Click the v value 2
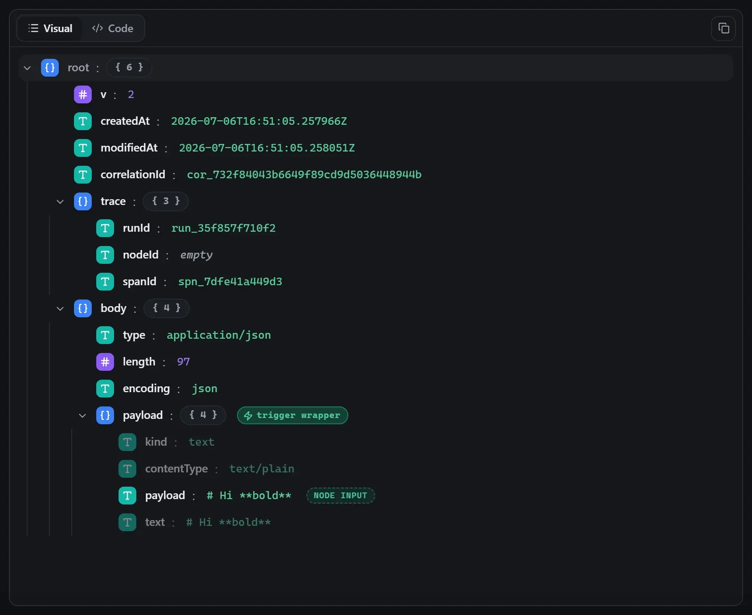Viewport: 752px width, 615px height. click(131, 94)
